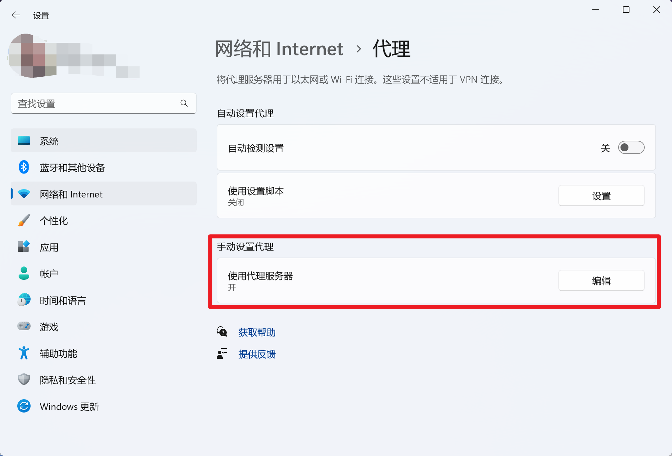Minimize the settings window

click(x=596, y=10)
